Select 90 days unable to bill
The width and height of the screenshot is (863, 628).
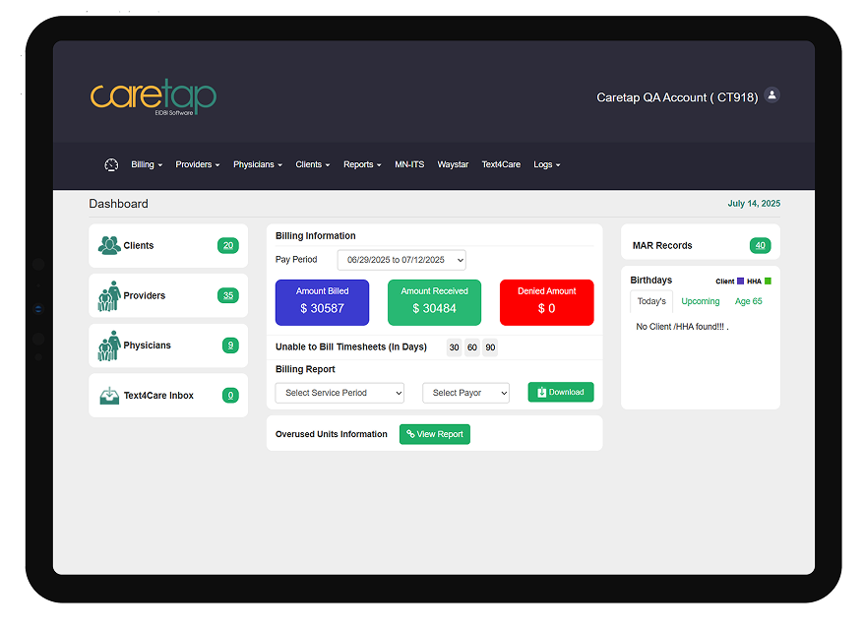[490, 347]
